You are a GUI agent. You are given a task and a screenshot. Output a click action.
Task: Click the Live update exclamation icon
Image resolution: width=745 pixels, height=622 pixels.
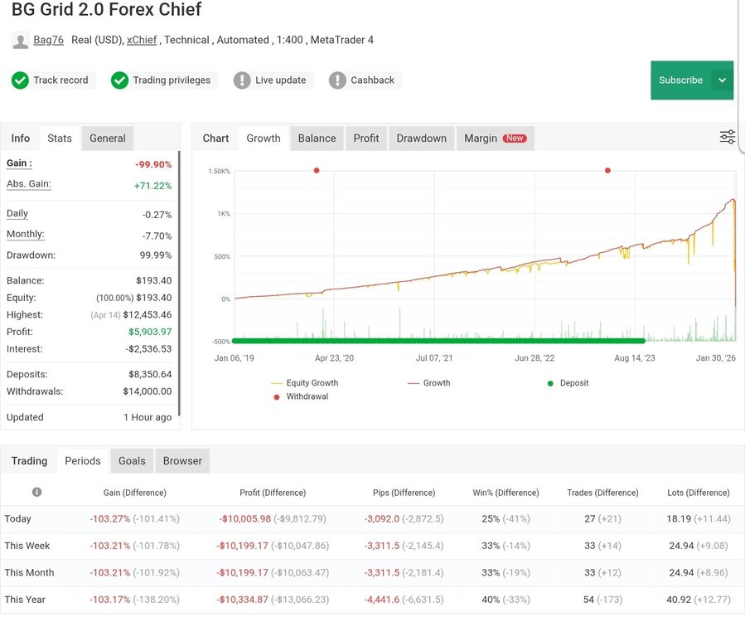point(242,80)
